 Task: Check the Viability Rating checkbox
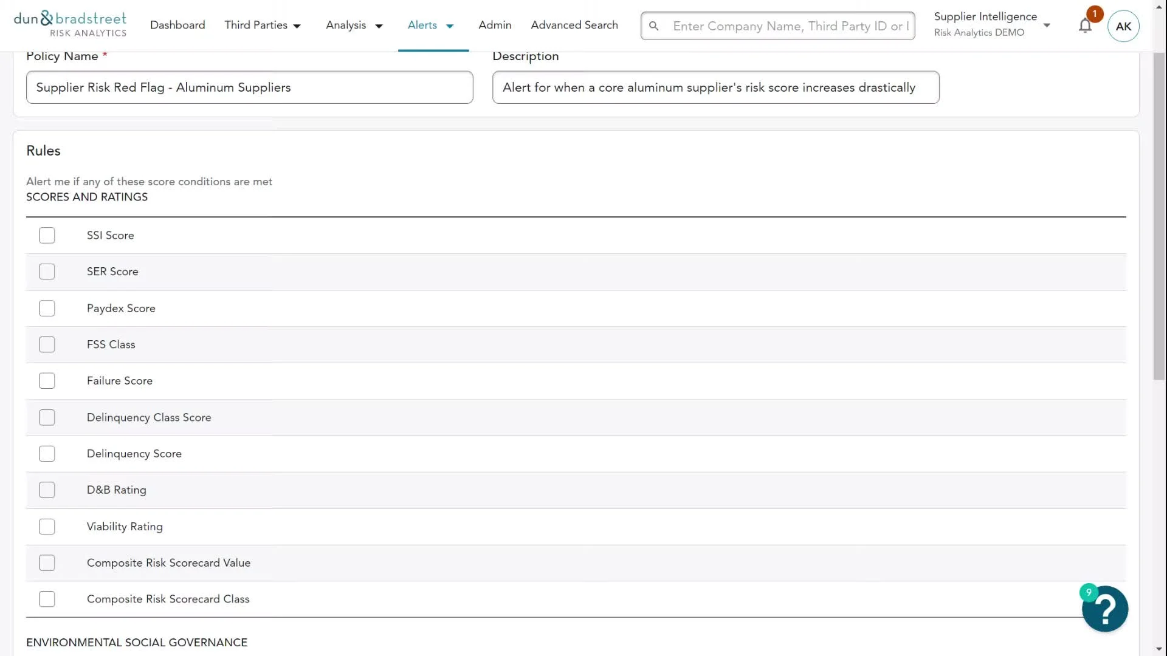pos(47,527)
